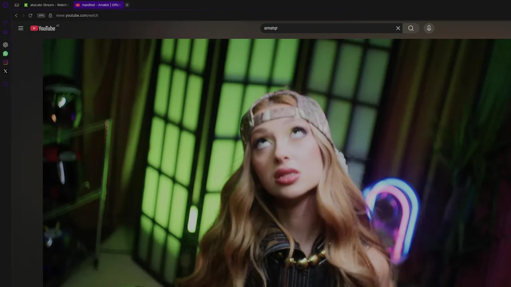Go back to the previous page
The height and width of the screenshot is (287, 511).
[16, 16]
